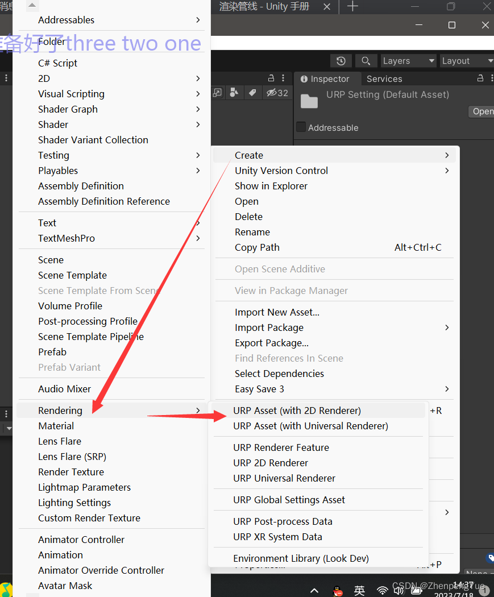
Task: Expand Unity Version Control submenu
Action: 335,171
